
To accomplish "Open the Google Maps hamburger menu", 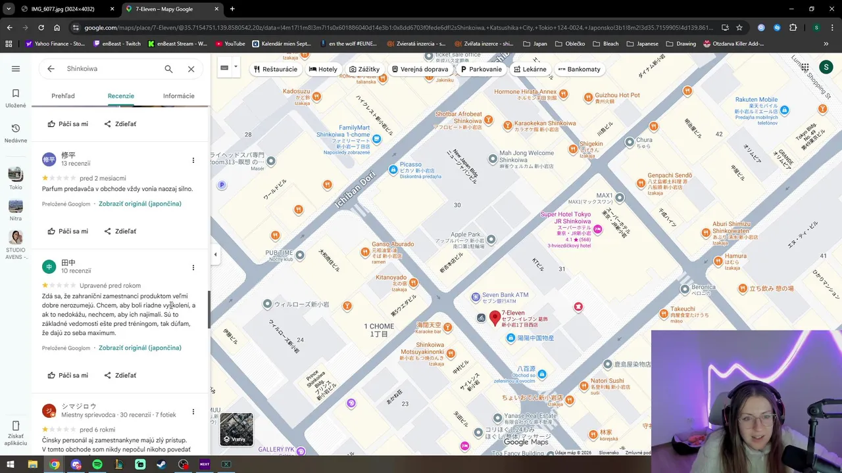I will [x=16, y=69].
